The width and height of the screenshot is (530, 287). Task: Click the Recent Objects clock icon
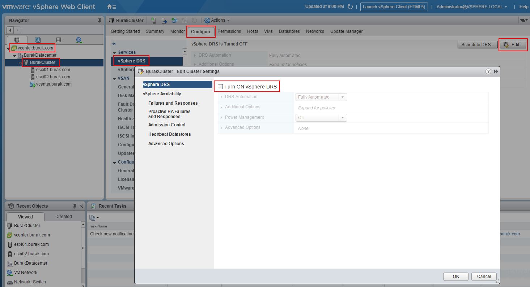[11, 206]
